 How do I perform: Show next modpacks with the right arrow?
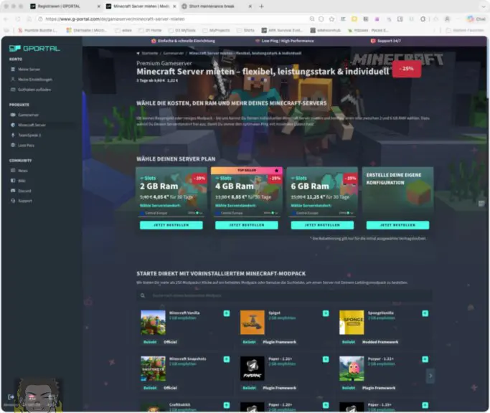(x=430, y=376)
